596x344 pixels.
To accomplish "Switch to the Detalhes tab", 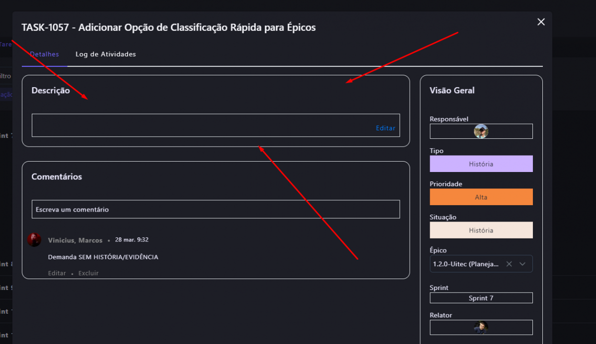I will (x=44, y=54).
